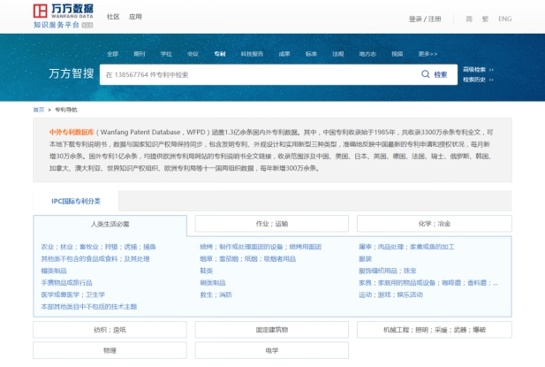Screen dimensions: 545x367
Task: Expand the 作业；运输 category
Action: click(272, 225)
